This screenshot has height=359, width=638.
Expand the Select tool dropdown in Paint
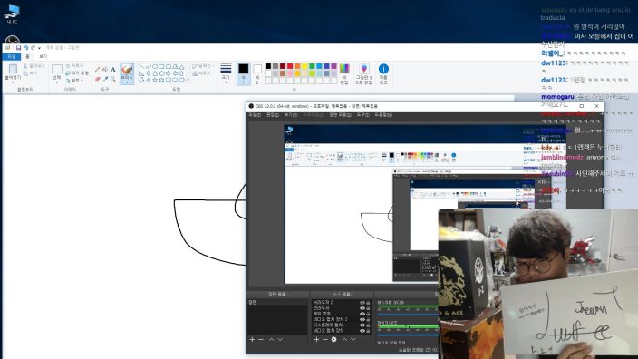(x=57, y=82)
